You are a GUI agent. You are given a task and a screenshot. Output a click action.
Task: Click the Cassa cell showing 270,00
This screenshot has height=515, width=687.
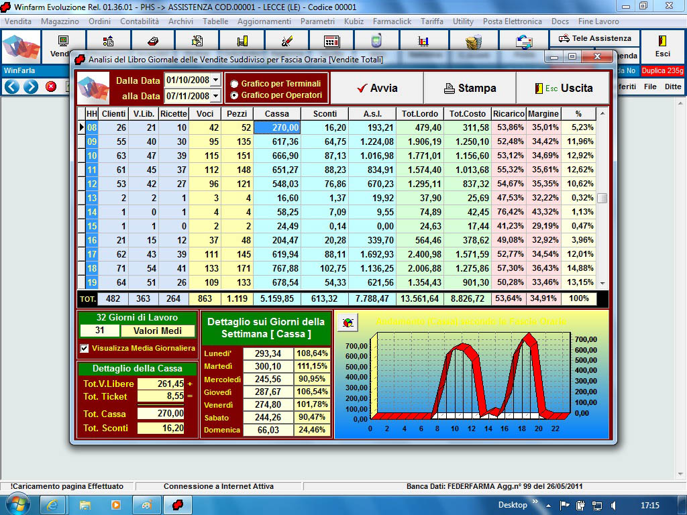(x=277, y=127)
